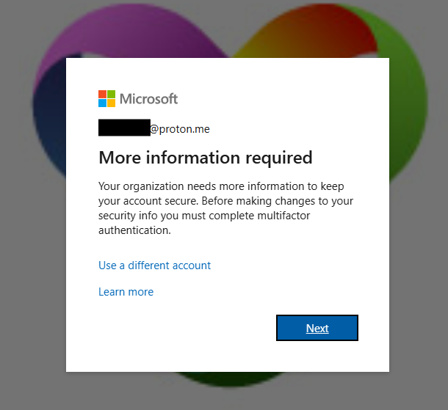This screenshot has width=448, height=410.
Task: Click the Microsoft wordmark text
Action: (148, 99)
